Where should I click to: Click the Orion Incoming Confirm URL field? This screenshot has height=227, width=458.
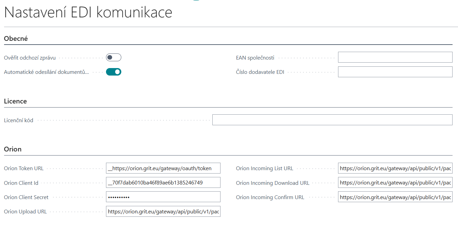tap(395, 197)
